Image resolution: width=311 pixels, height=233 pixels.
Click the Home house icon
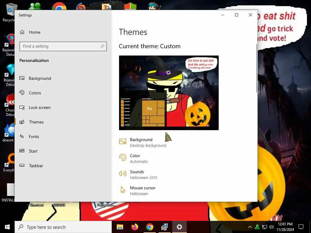click(22, 32)
